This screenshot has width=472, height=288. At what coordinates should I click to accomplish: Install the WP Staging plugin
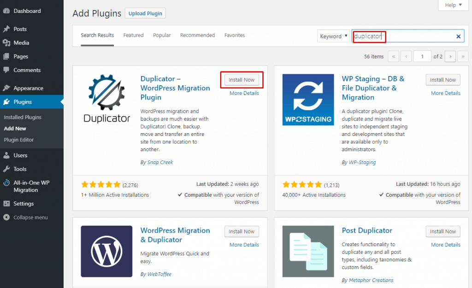[x=443, y=80]
